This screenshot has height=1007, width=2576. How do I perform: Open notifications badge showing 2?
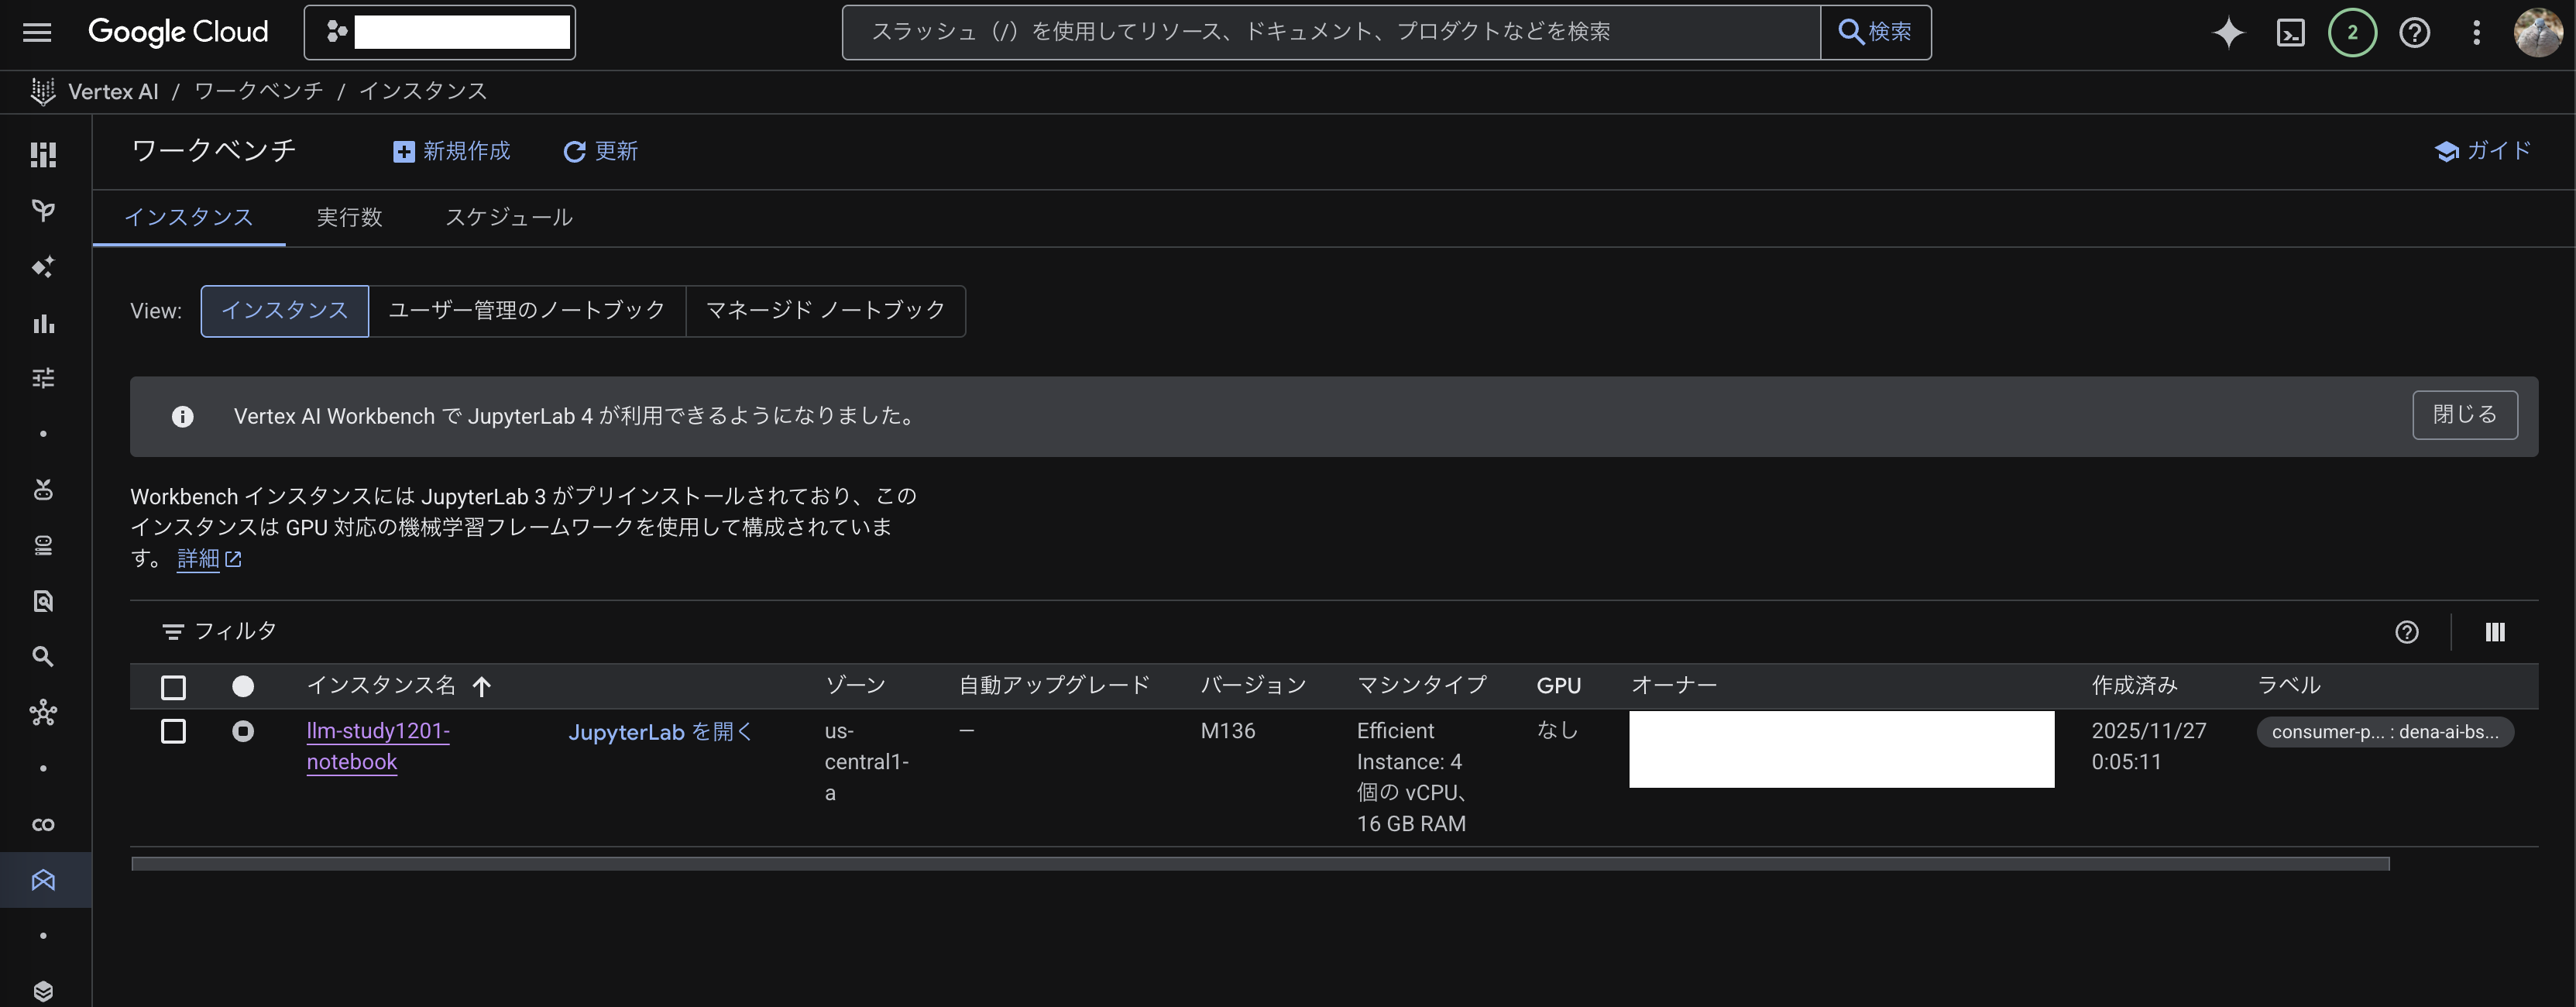pyautogui.click(x=2352, y=33)
